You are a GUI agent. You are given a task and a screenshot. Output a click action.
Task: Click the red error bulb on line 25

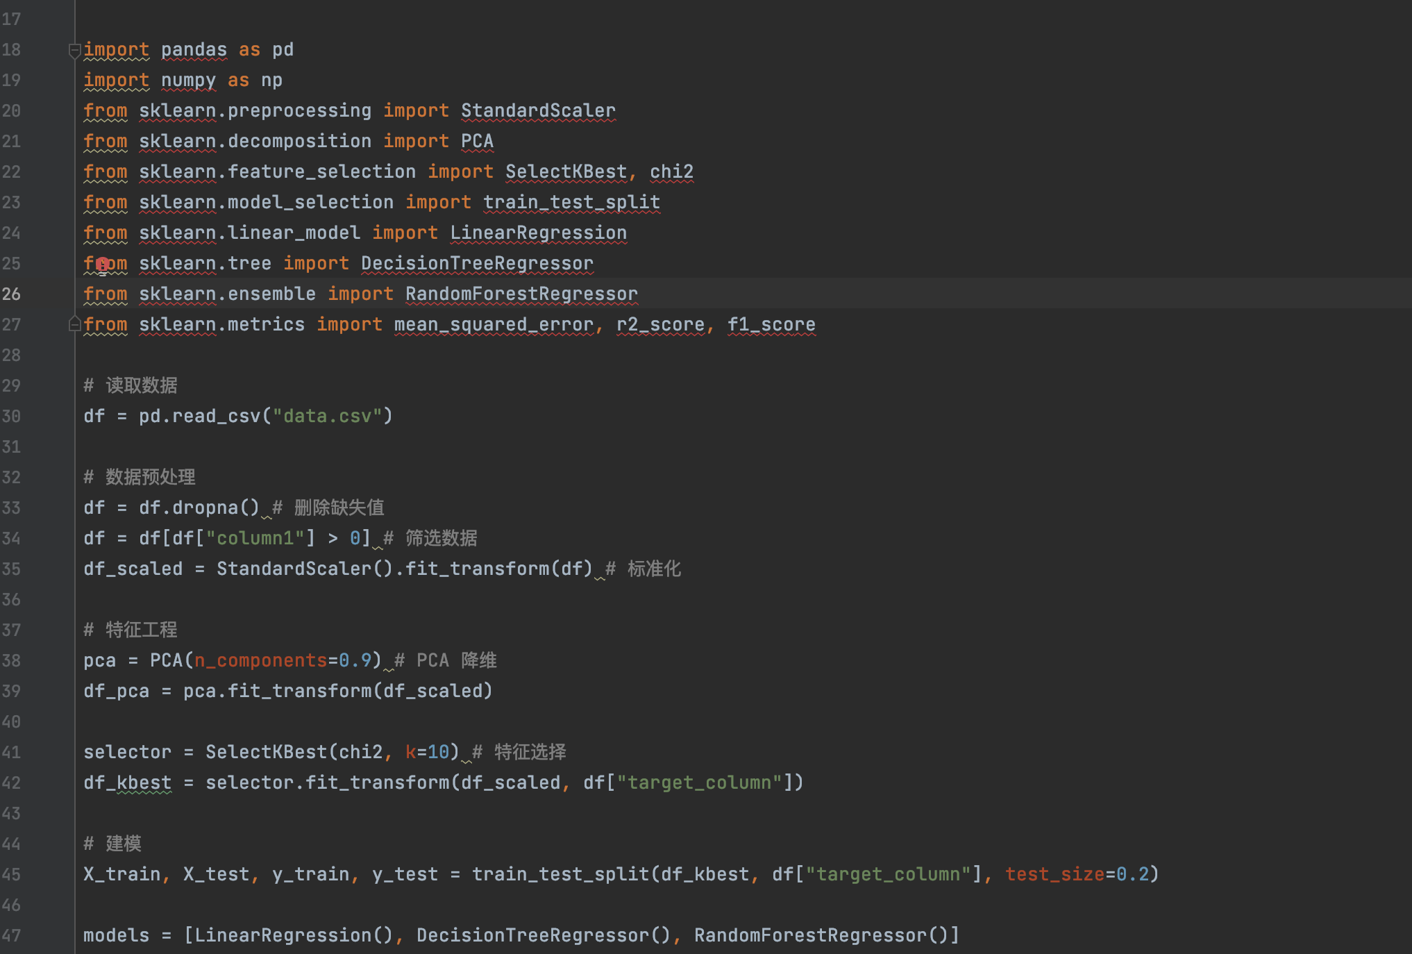103,265
